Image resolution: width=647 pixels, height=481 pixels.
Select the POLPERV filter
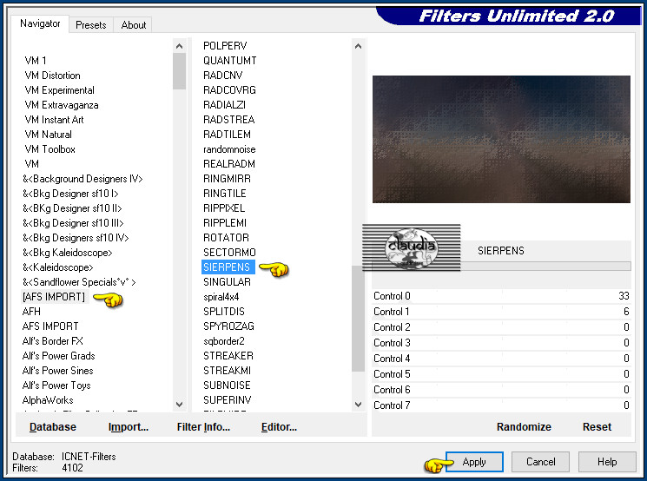pyautogui.click(x=225, y=46)
